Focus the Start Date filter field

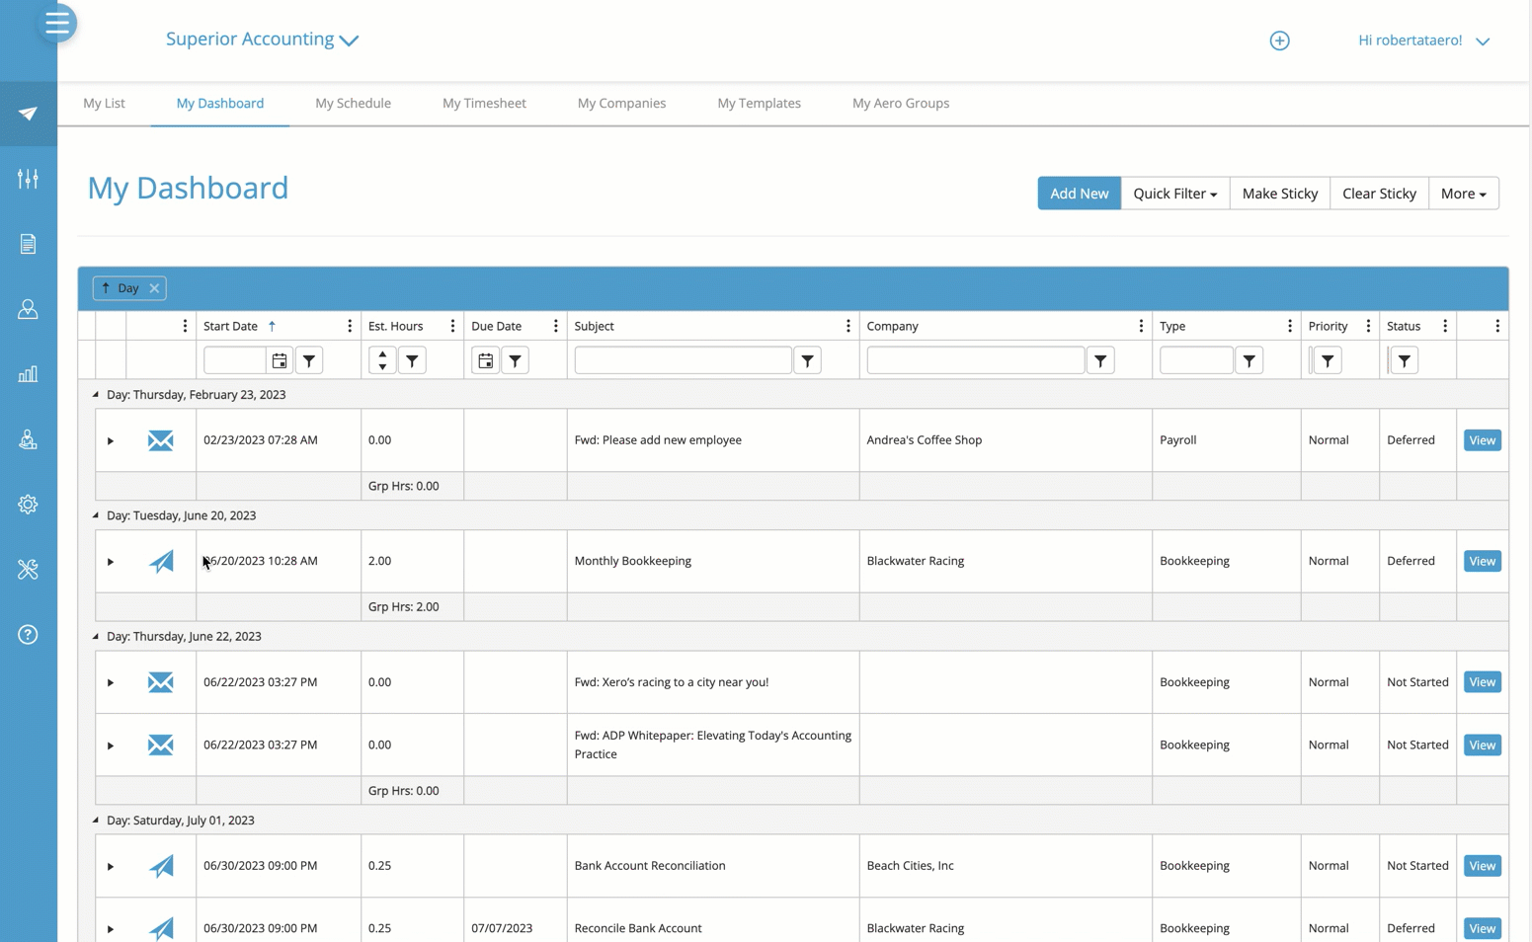pos(234,360)
